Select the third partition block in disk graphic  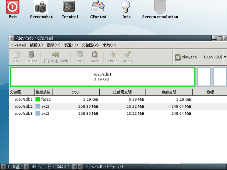[220, 76]
